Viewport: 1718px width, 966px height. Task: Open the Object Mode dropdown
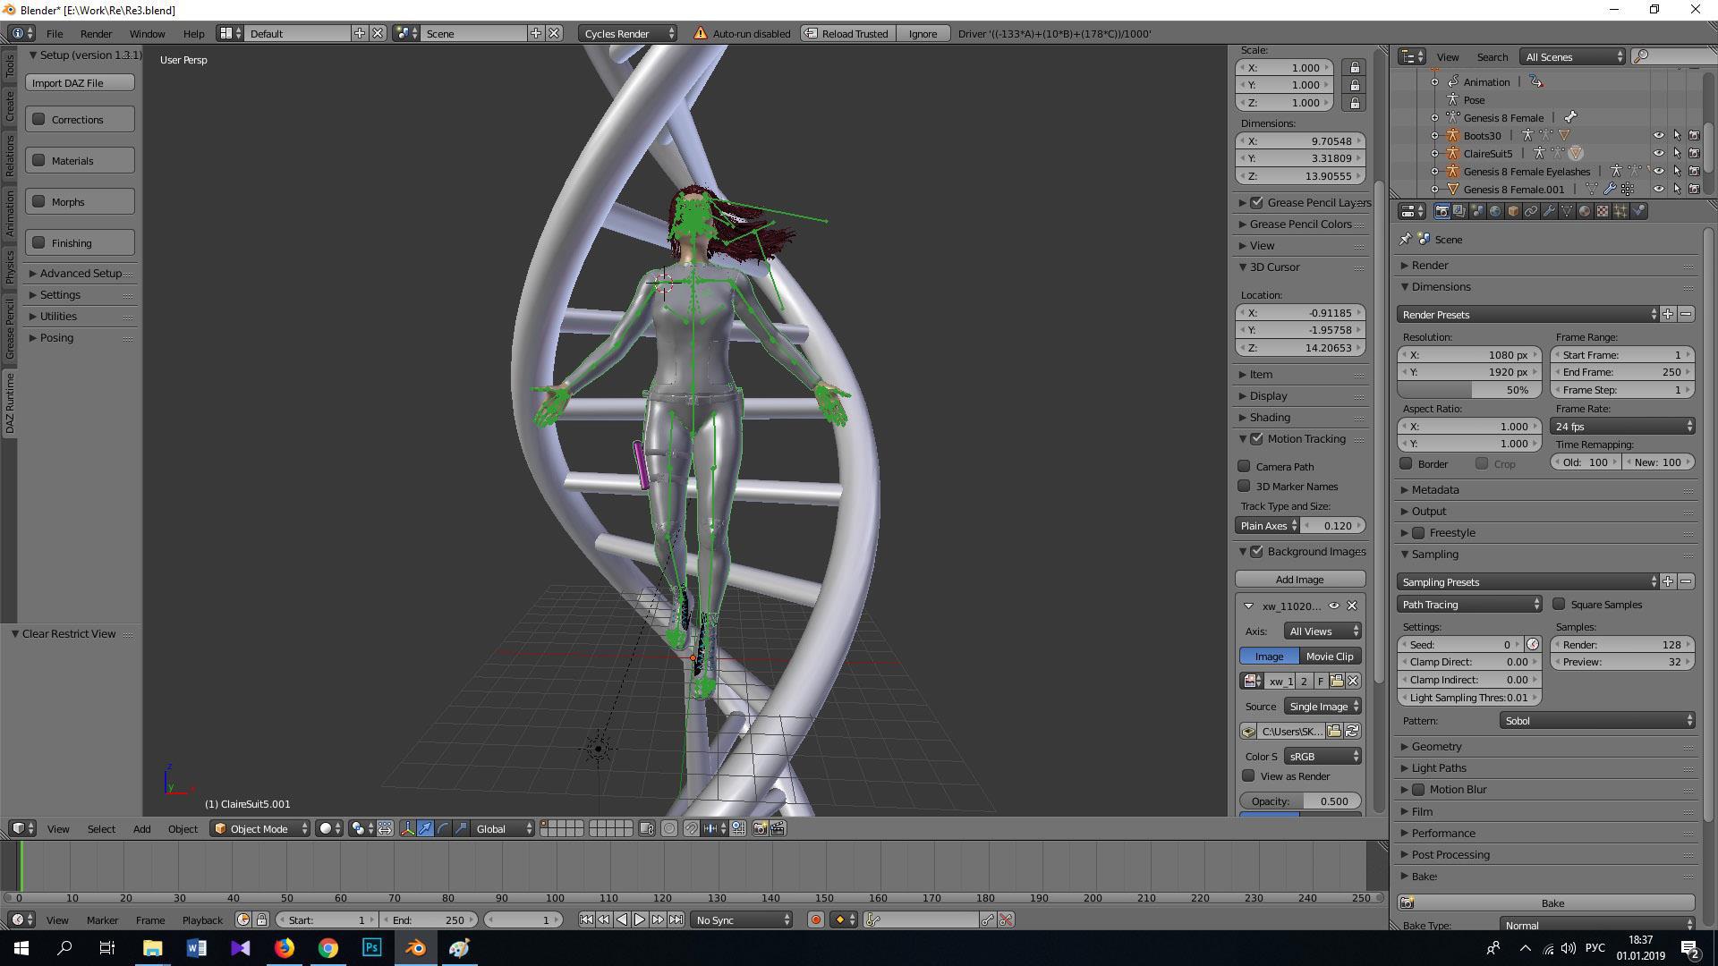(259, 828)
